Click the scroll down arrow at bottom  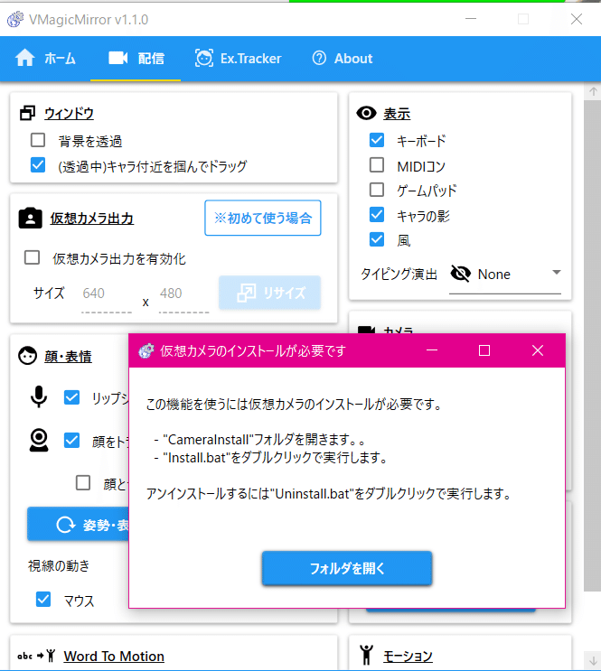(593, 660)
